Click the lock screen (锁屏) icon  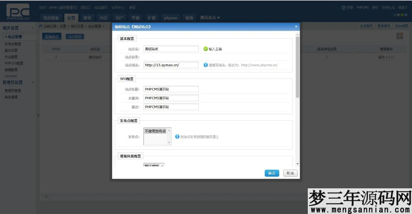pyautogui.click(x=343, y=7)
